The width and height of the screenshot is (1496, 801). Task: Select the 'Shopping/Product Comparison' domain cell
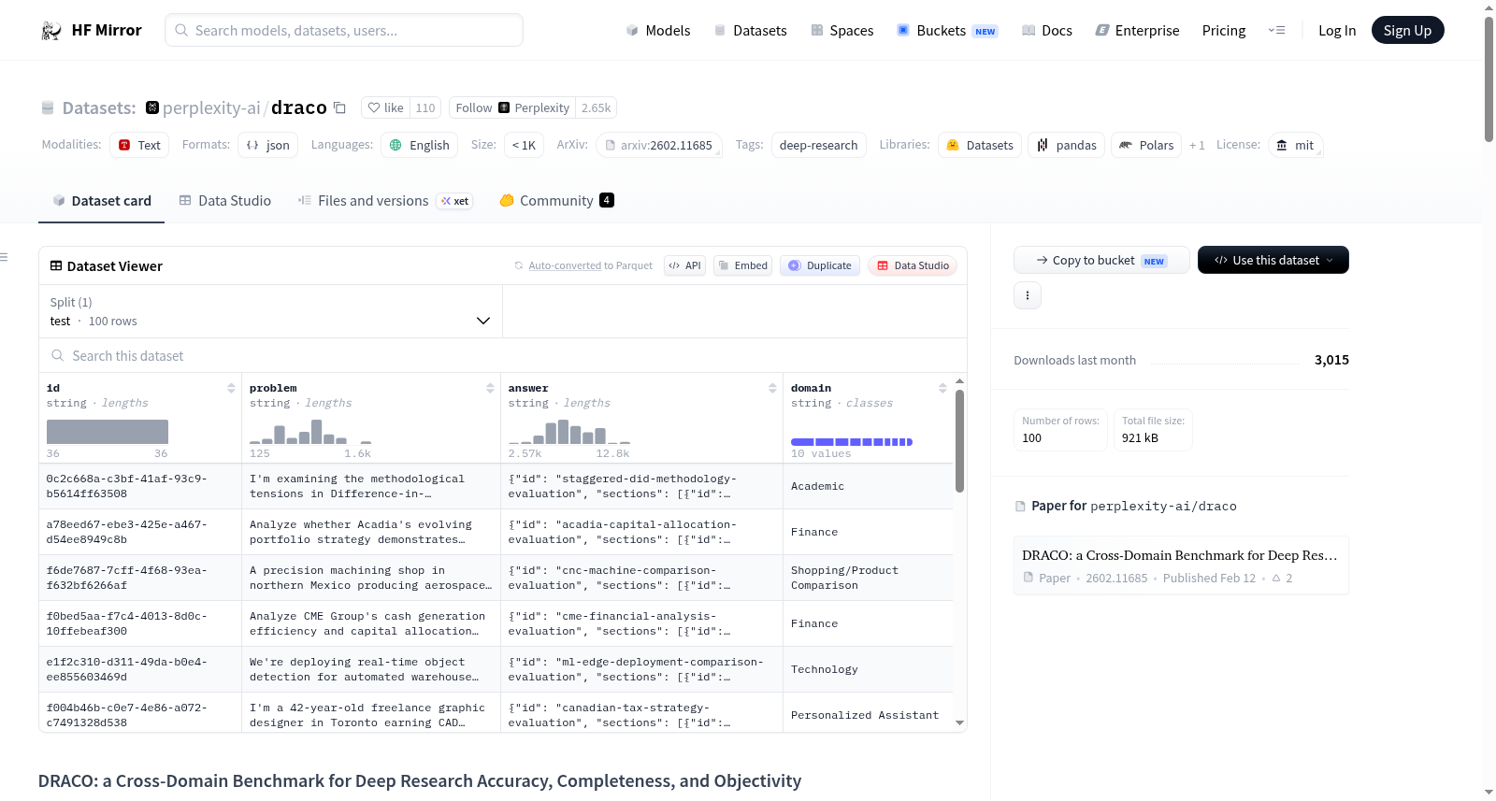[868, 578]
